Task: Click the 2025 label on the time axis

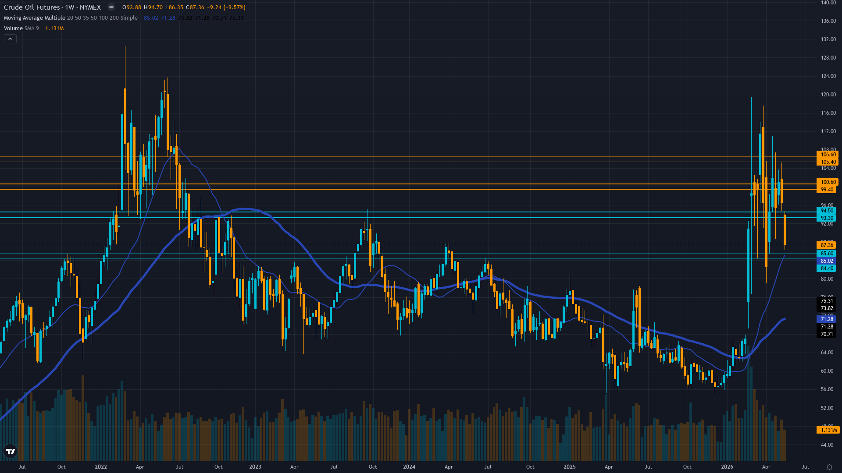Action: point(570,467)
